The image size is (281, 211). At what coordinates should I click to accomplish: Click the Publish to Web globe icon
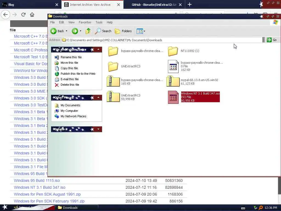click(x=57, y=74)
